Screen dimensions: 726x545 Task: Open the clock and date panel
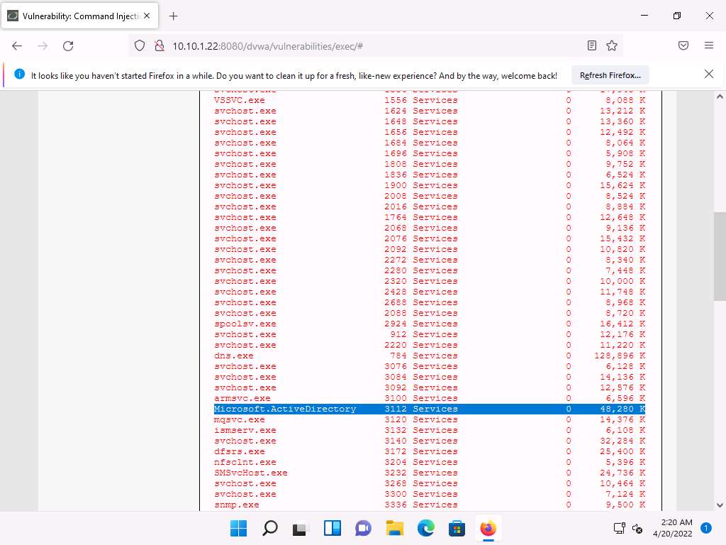(671, 528)
